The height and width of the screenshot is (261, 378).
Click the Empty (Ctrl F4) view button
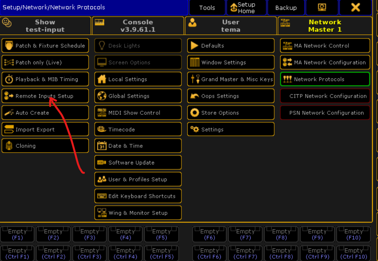(x=125, y=253)
